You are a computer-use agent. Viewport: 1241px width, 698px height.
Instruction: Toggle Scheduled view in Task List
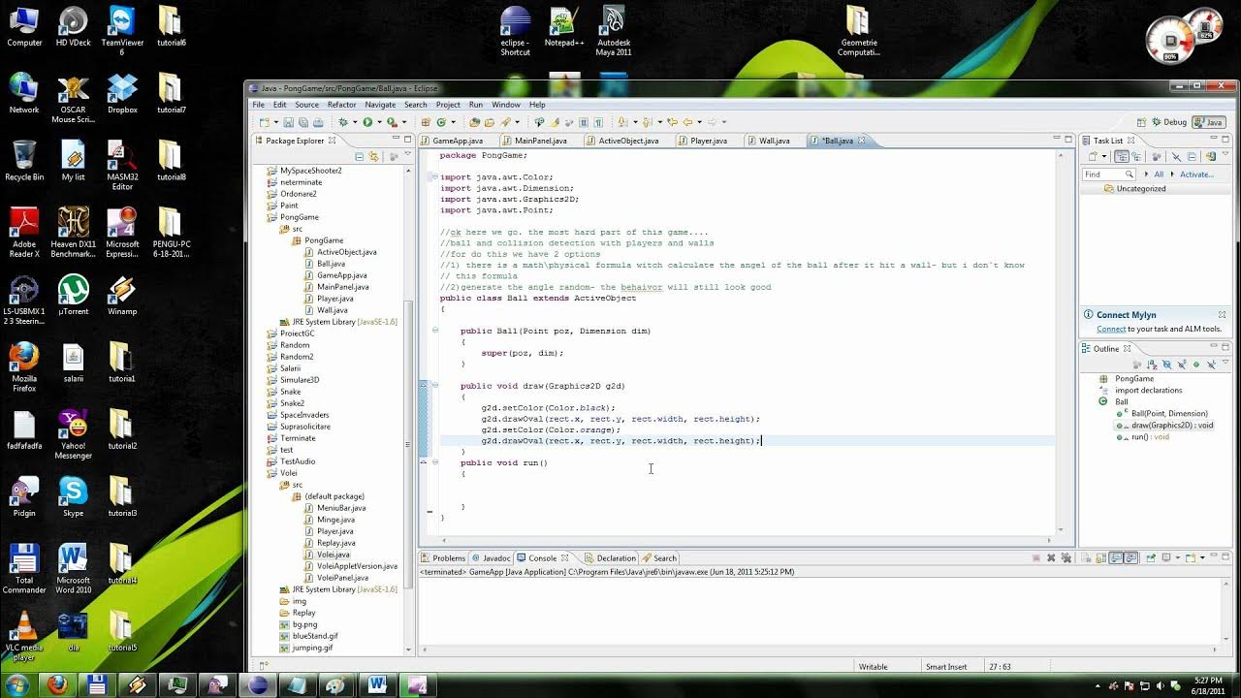(x=1136, y=157)
